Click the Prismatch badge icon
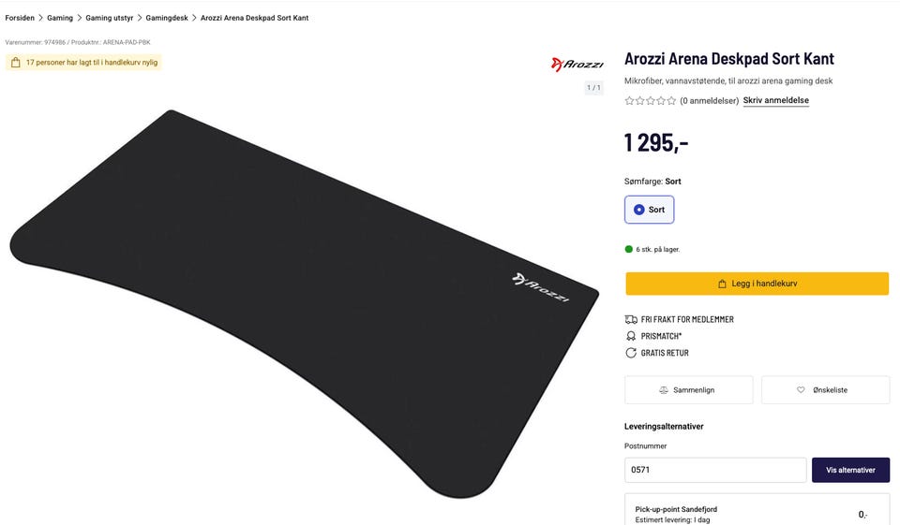Screen dimensions: 900x525 (x=631, y=336)
